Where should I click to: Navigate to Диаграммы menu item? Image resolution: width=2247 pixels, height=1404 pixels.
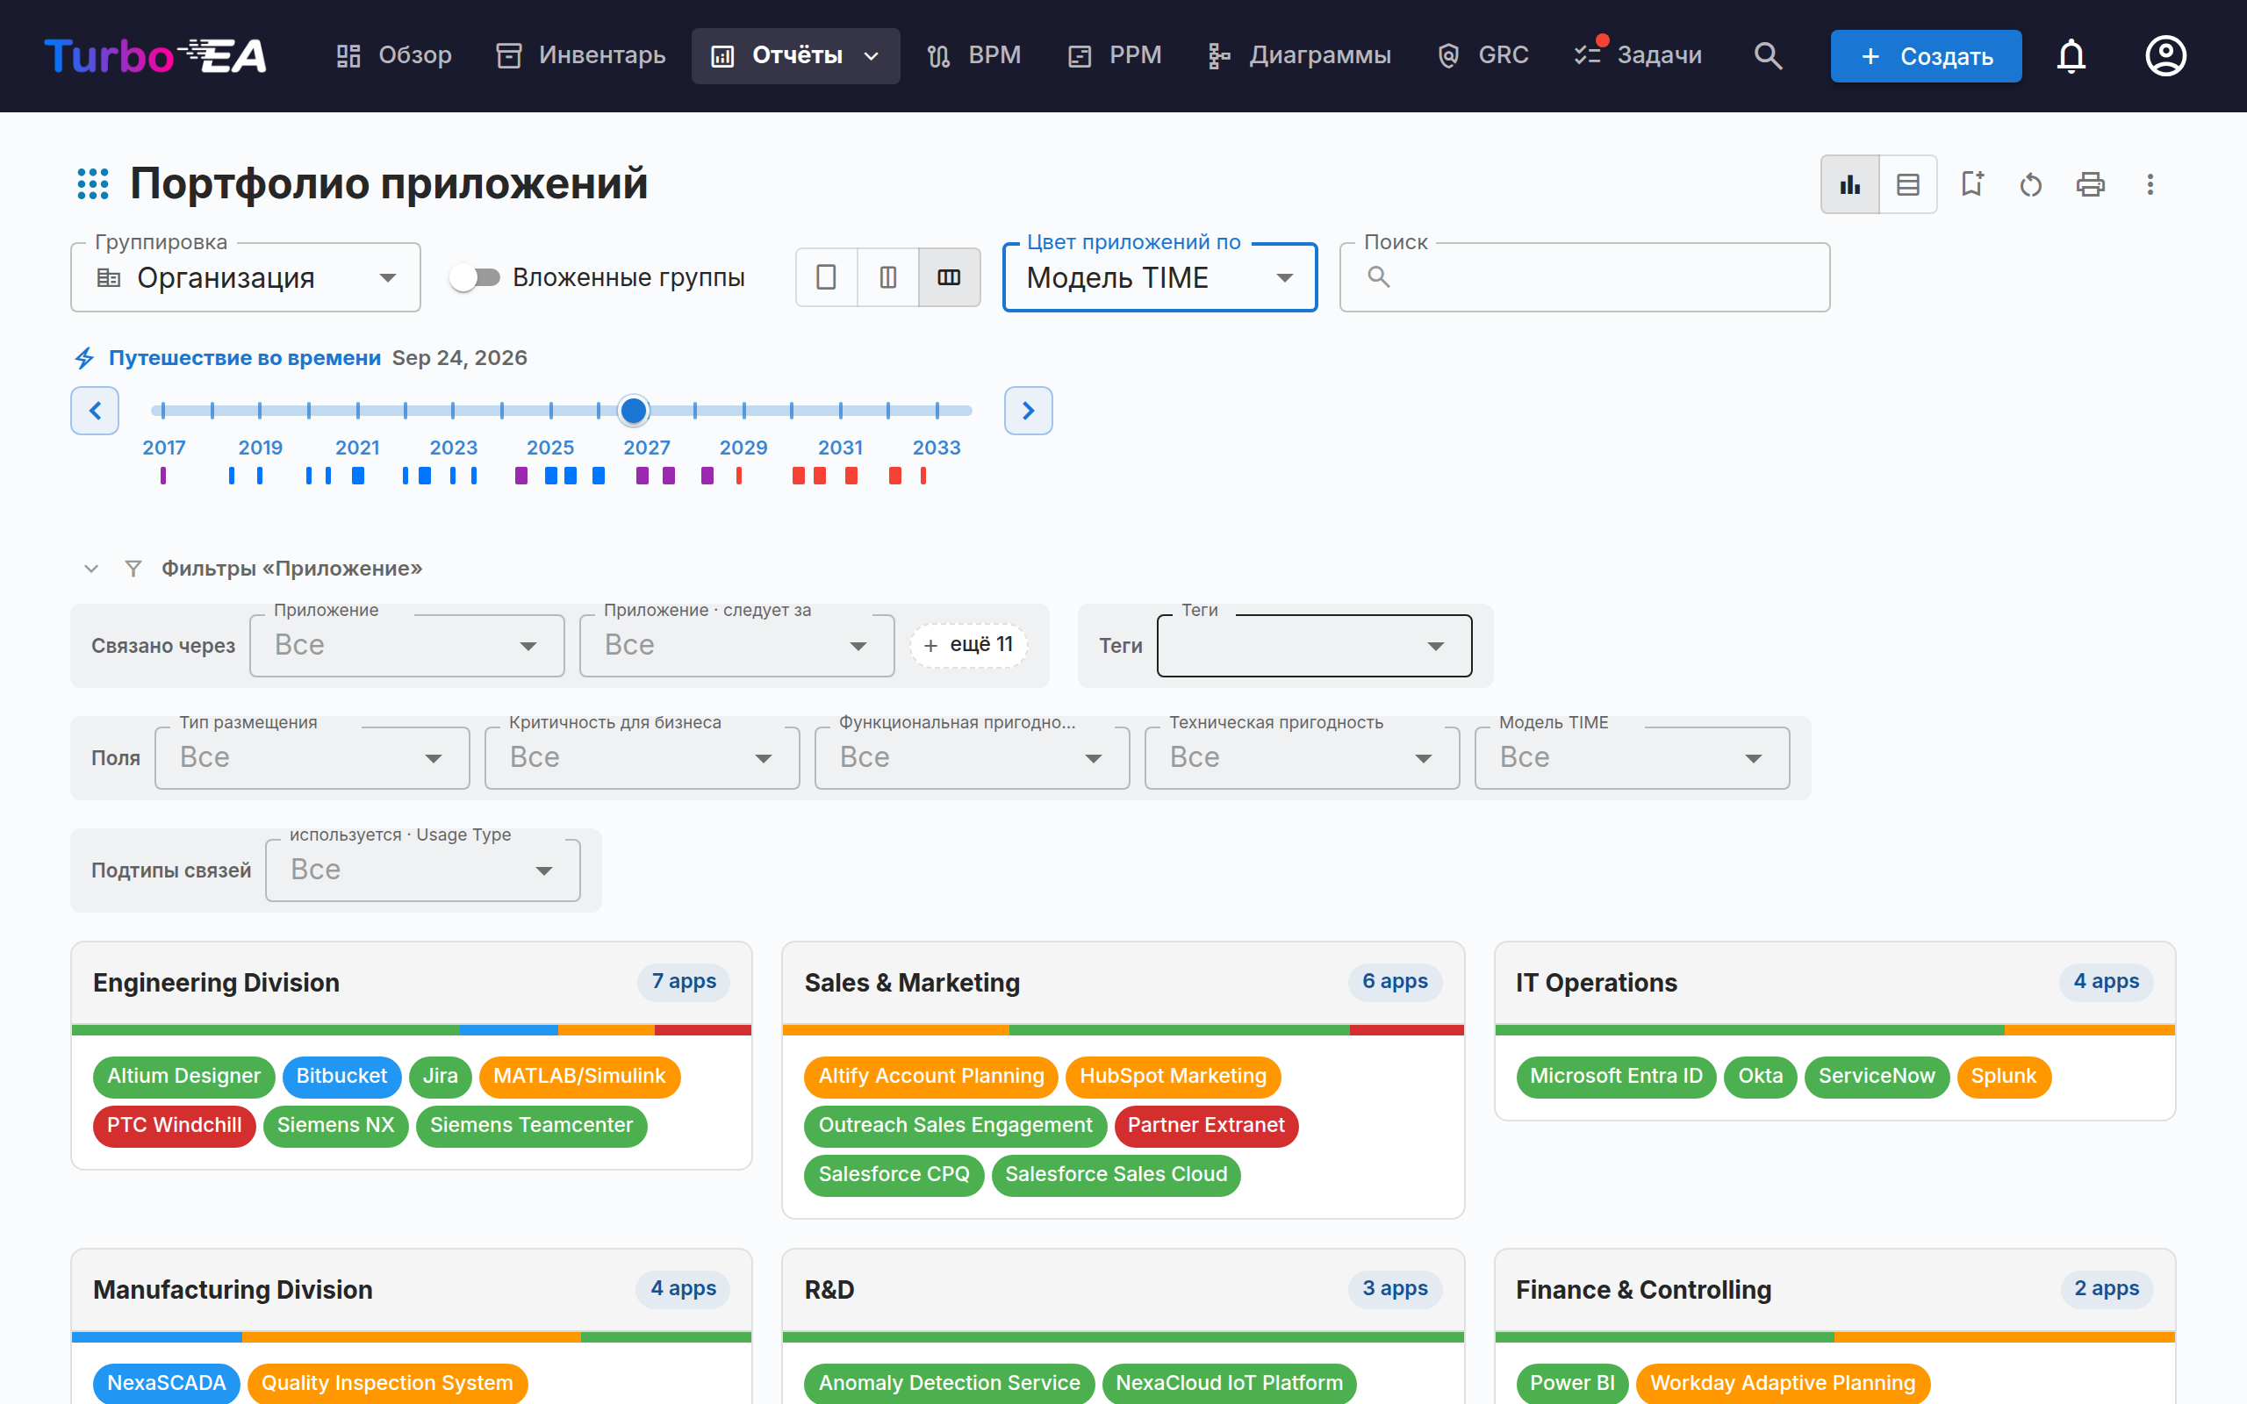[x=1299, y=55]
